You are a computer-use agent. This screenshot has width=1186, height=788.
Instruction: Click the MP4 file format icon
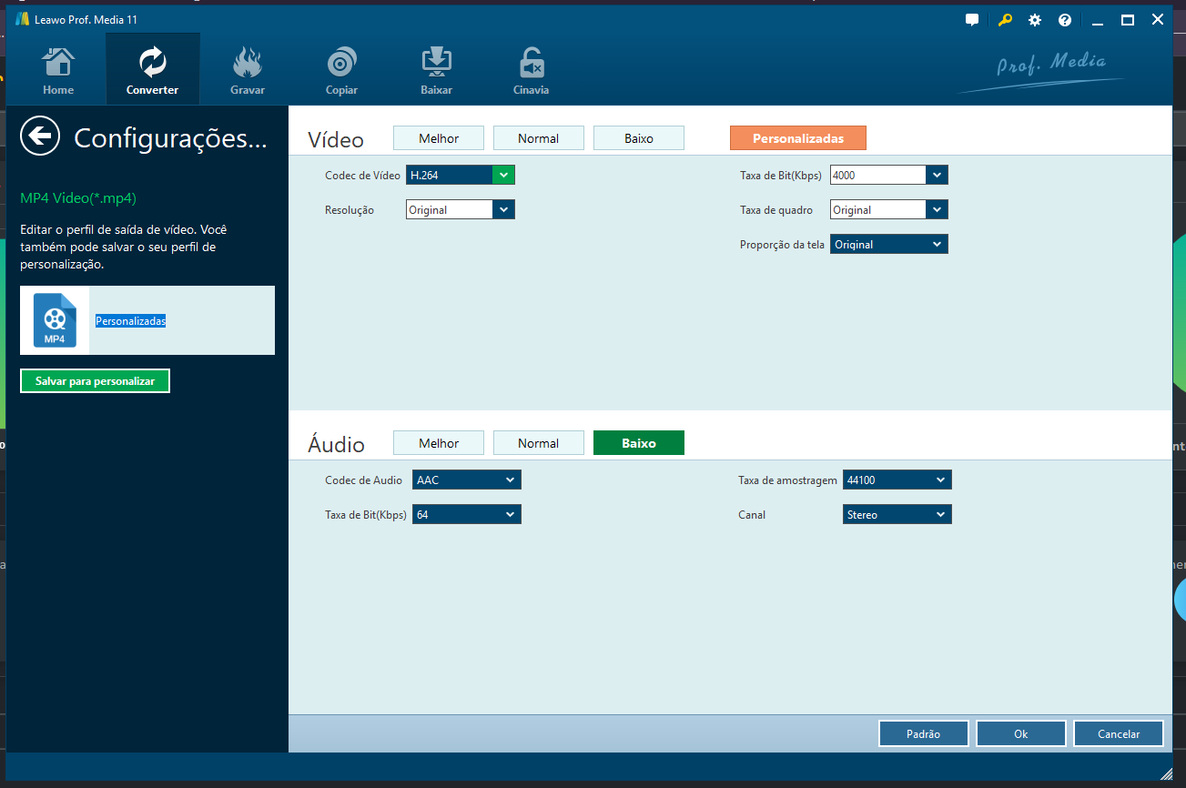(x=55, y=320)
